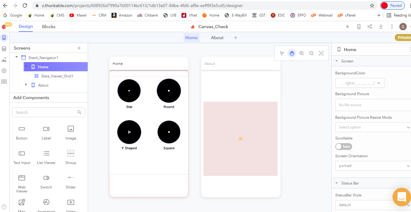
Task: Click the Paused profile button
Action: click(x=393, y=6)
